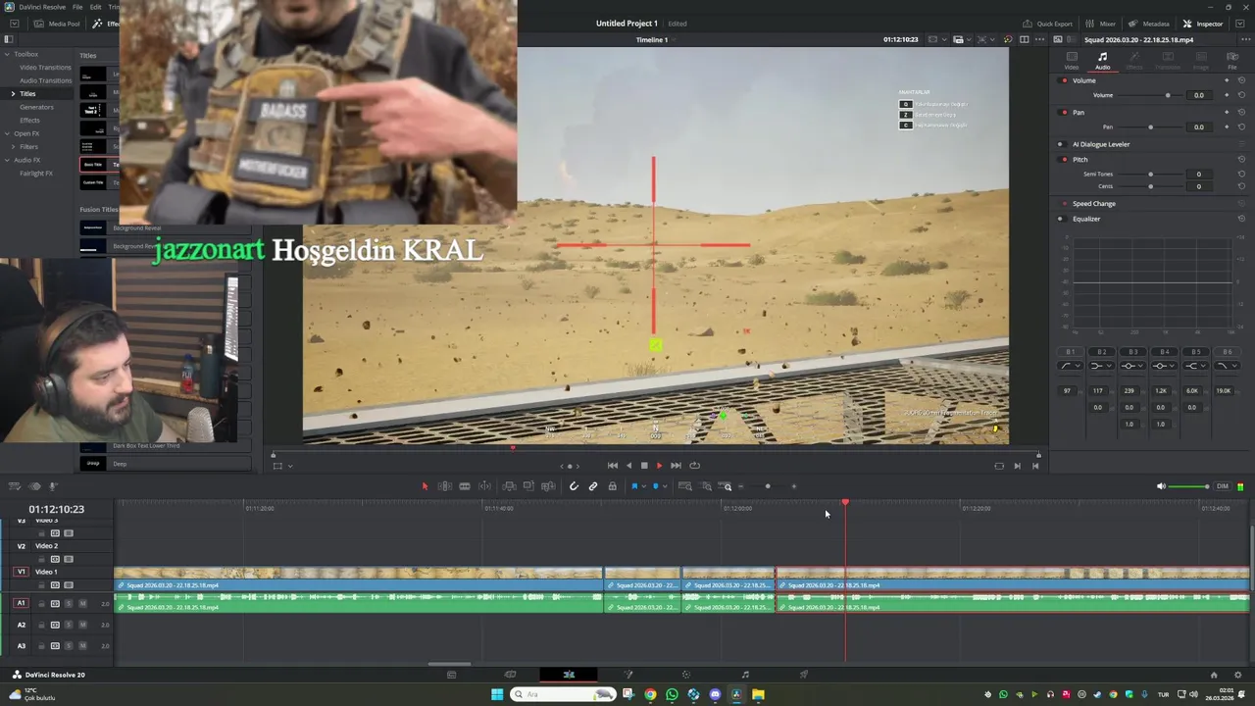Select Video Transitions in Toolbox list
Screen dimensions: 1255x706
tap(45, 67)
